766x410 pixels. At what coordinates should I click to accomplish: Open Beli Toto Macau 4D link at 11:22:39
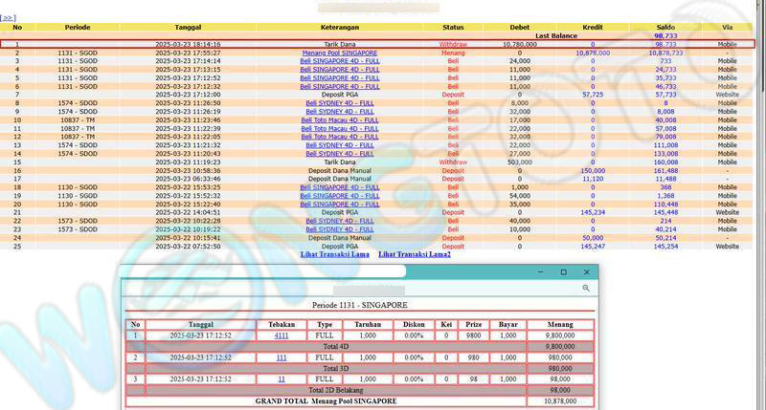pyautogui.click(x=340, y=129)
